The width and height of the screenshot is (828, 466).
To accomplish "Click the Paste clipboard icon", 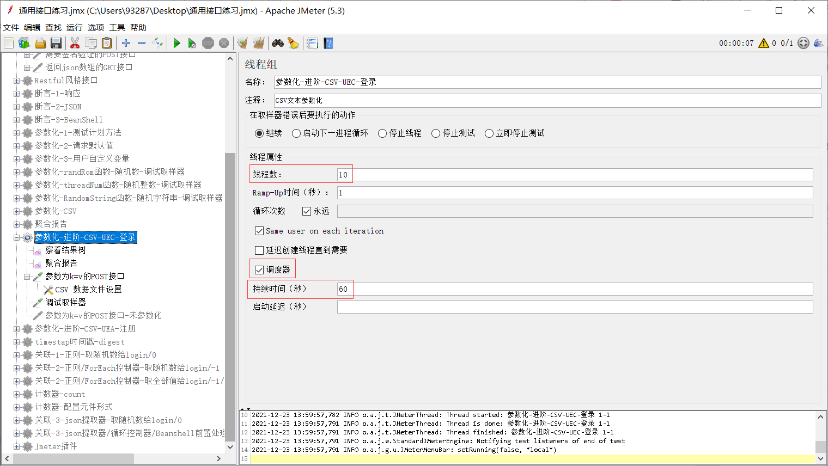I will [x=107, y=43].
